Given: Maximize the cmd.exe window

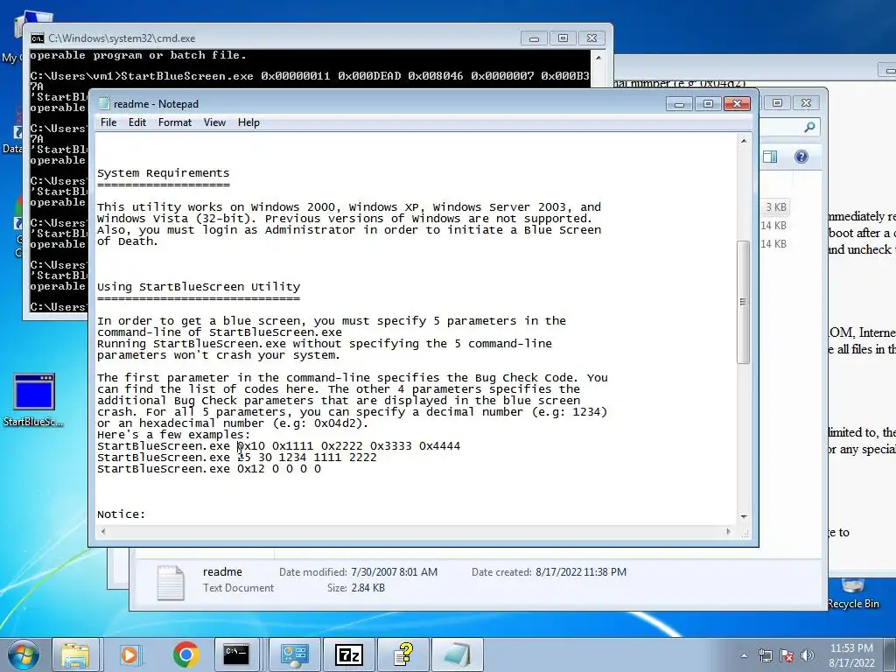Looking at the screenshot, I should tap(563, 38).
